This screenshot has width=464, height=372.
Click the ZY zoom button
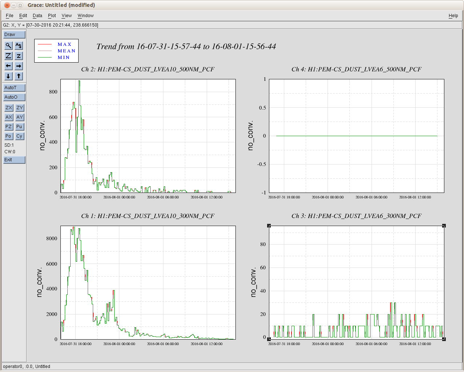[20, 108]
